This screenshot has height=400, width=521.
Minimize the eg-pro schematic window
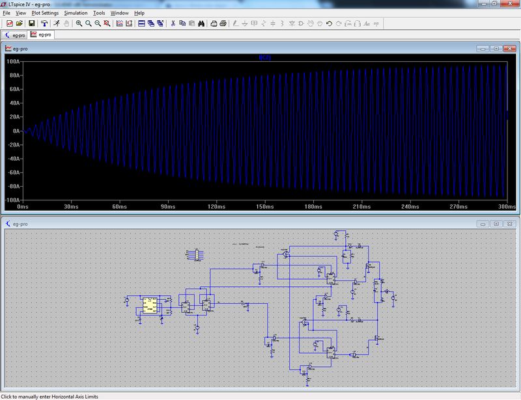pos(483,224)
